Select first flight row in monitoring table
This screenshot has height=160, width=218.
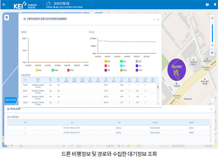pyautogui.click(x=109, y=128)
